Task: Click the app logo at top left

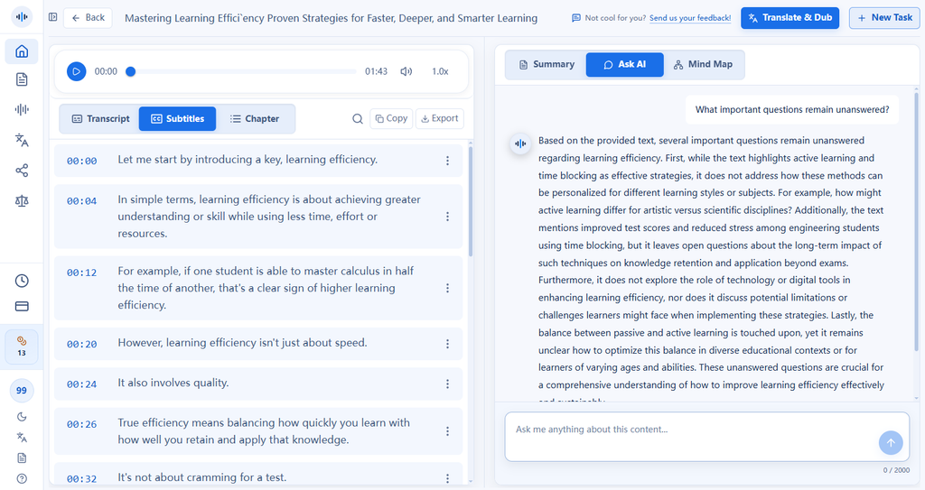Action: 22,17
